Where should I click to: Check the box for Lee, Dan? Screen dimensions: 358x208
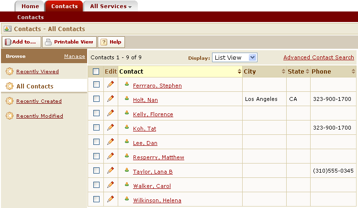tap(96, 142)
